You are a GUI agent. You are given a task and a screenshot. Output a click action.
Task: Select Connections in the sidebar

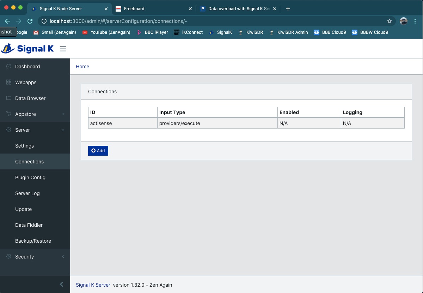35,162
